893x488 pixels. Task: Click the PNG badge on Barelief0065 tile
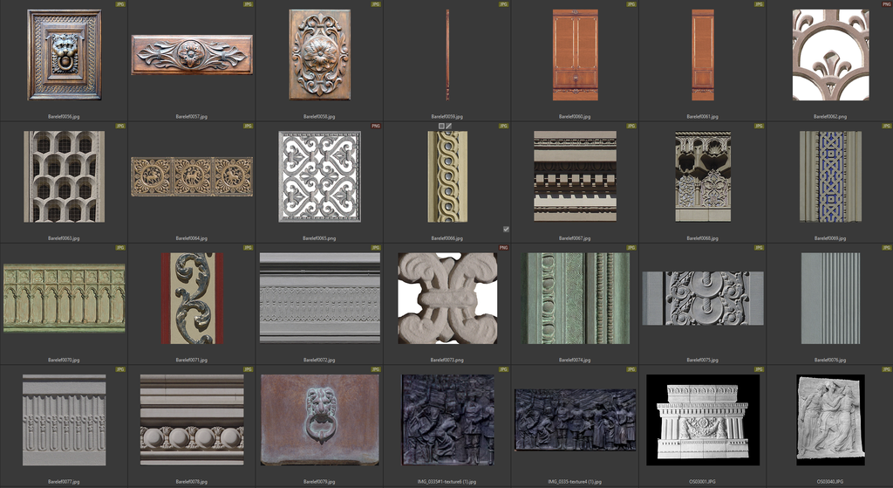click(376, 127)
